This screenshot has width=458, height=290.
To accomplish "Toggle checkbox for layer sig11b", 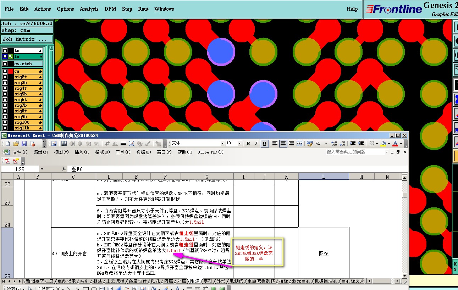I will click(5, 128).
